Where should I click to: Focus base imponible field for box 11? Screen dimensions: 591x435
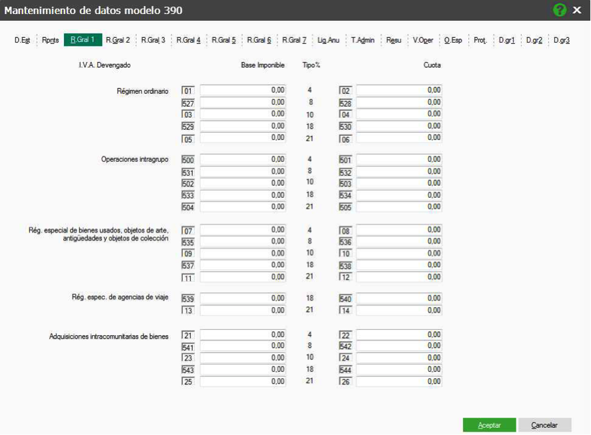pyautogui.click(x=243, y=276)
